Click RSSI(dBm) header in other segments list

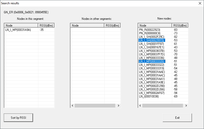(112, 26)
